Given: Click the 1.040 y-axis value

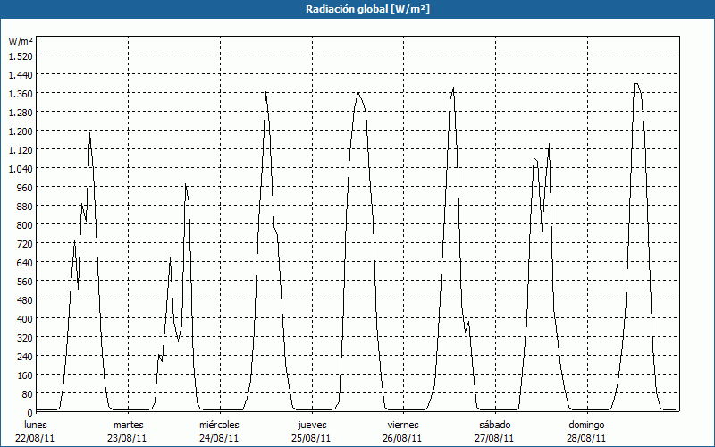Looking at the screenshot, I should [x=21, y=168].
